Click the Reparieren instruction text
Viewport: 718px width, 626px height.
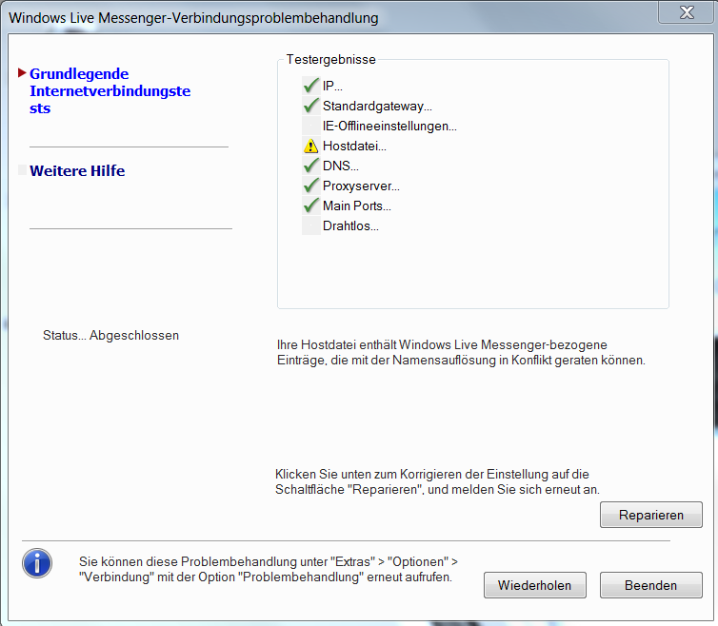437,481
